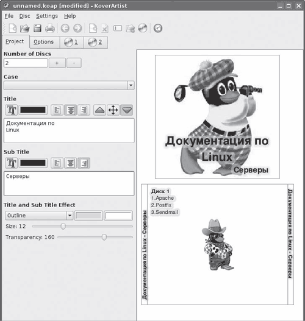The image size is (305, 321).
Task: Open the Outline effect dropdown
Action: point(39,216)
